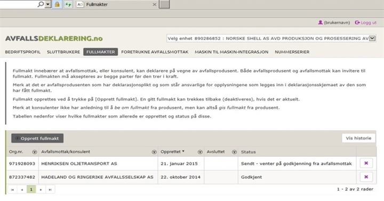Open MASKIN TIL MASKIN-INTEGRASJON tab
This screenshot has height=201, width=384.
tap(231, 52)
